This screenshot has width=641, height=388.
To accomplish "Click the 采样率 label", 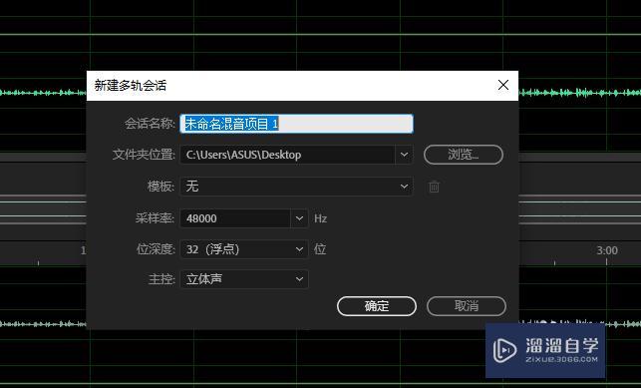I will 155,218.
